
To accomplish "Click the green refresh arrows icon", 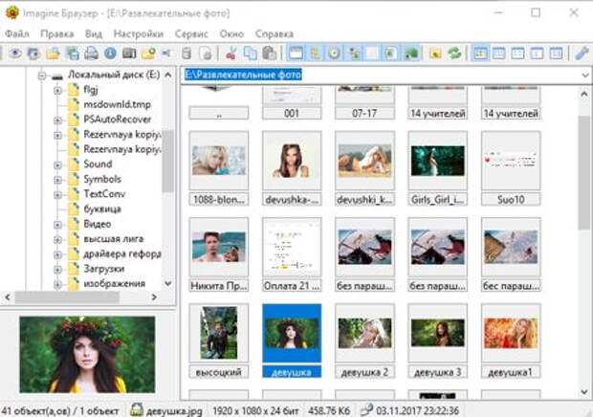I will [x=454, y=54].
